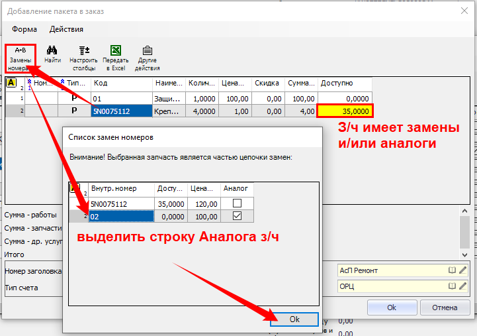This screenshot has height=336, width=477.
Task: Click the yellow A icon in main table header
Action: [11, 83]
